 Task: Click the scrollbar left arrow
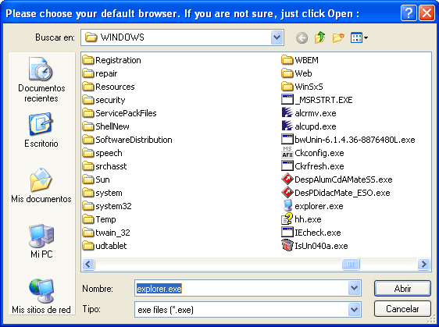point(88,264)
